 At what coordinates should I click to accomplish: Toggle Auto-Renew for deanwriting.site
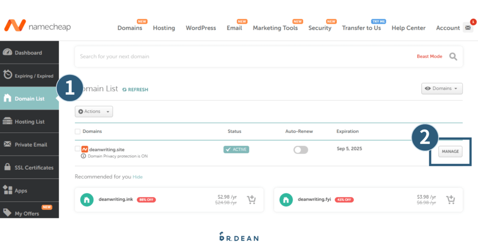(x=301, y=150)
